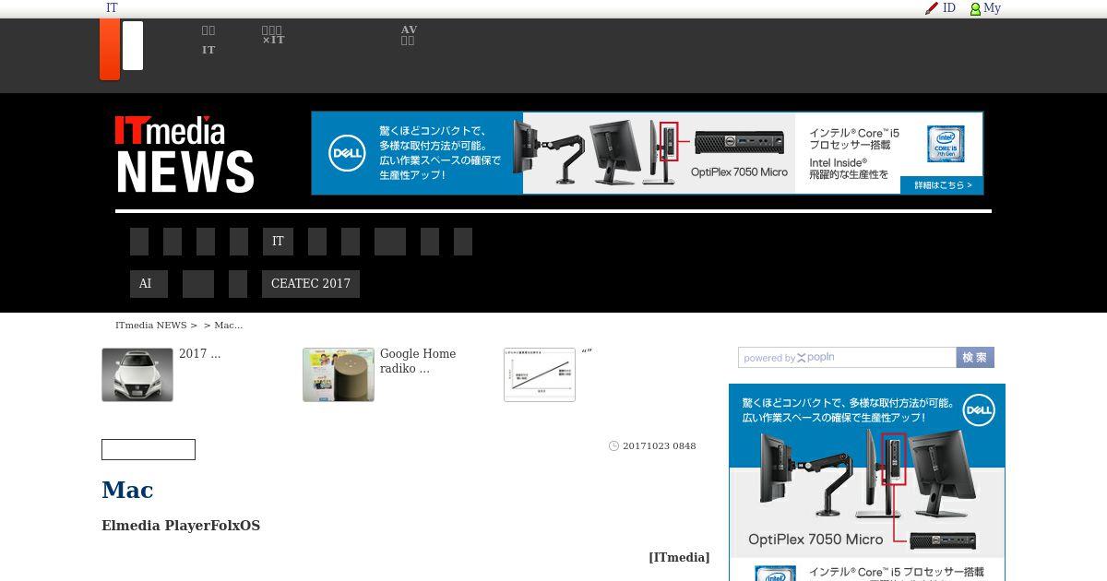This screenshot has width=1107, height=581.
Task: Open the ×IT header navigation link
Action: coord(272,35)
